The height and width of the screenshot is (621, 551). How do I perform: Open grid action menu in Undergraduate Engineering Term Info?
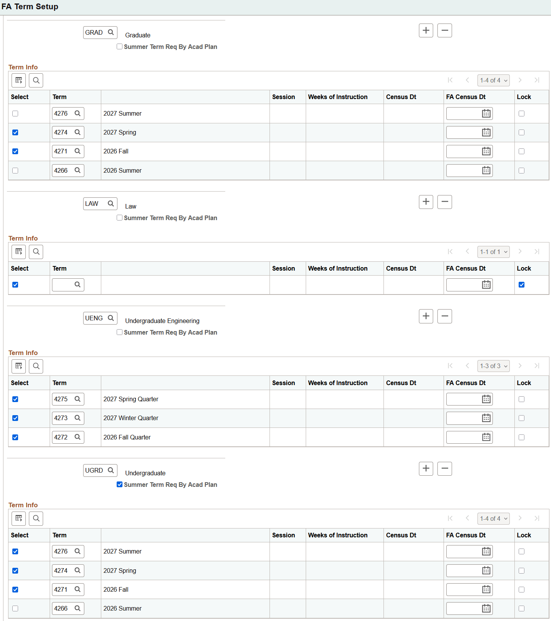[18, 366]
